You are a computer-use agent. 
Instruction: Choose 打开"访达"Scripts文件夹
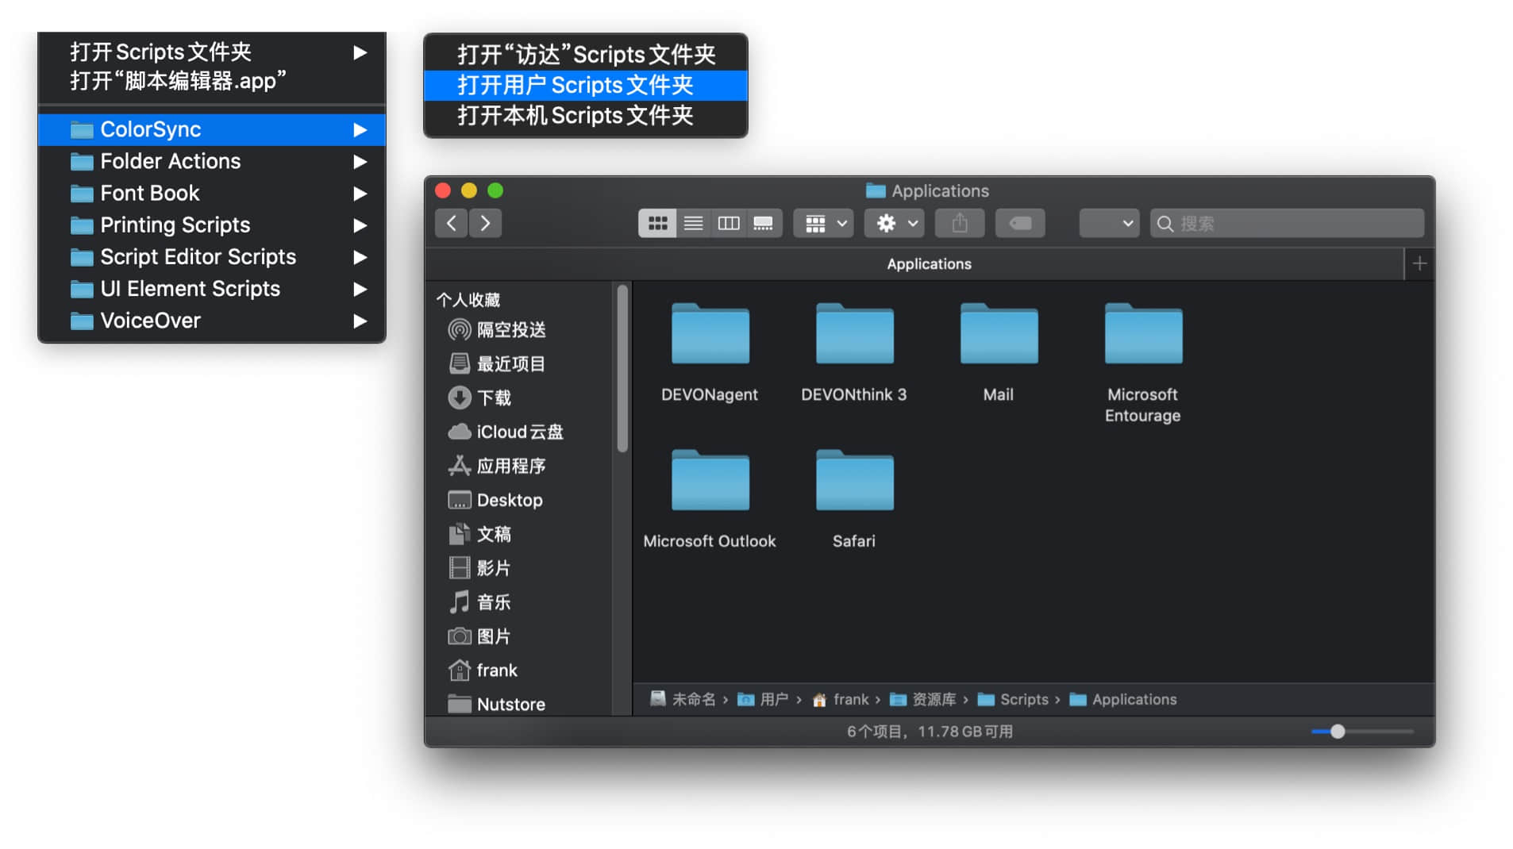(586, 55)
